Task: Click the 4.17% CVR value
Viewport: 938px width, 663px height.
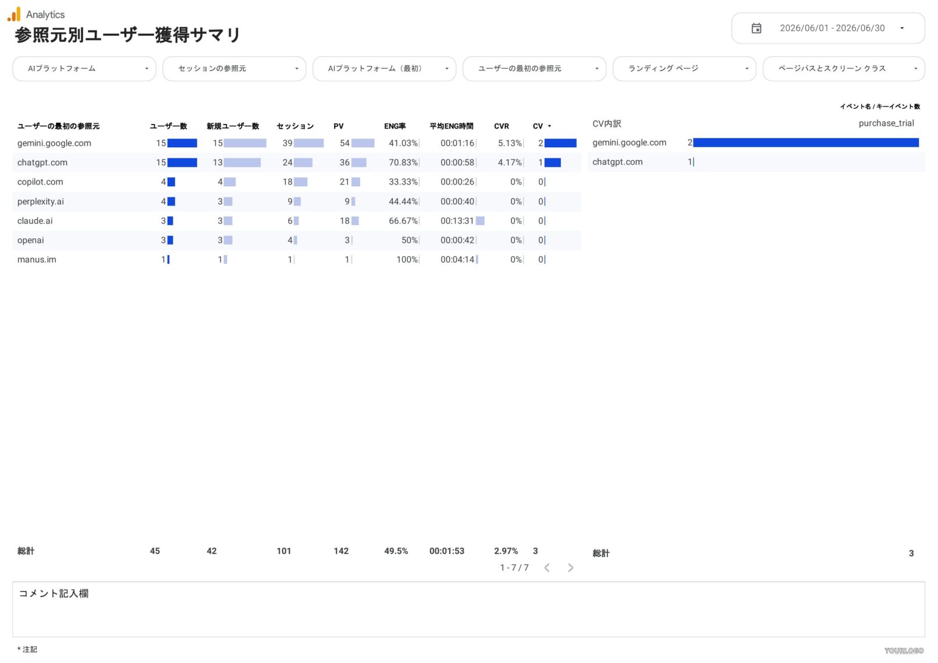Action: point(510,163)
